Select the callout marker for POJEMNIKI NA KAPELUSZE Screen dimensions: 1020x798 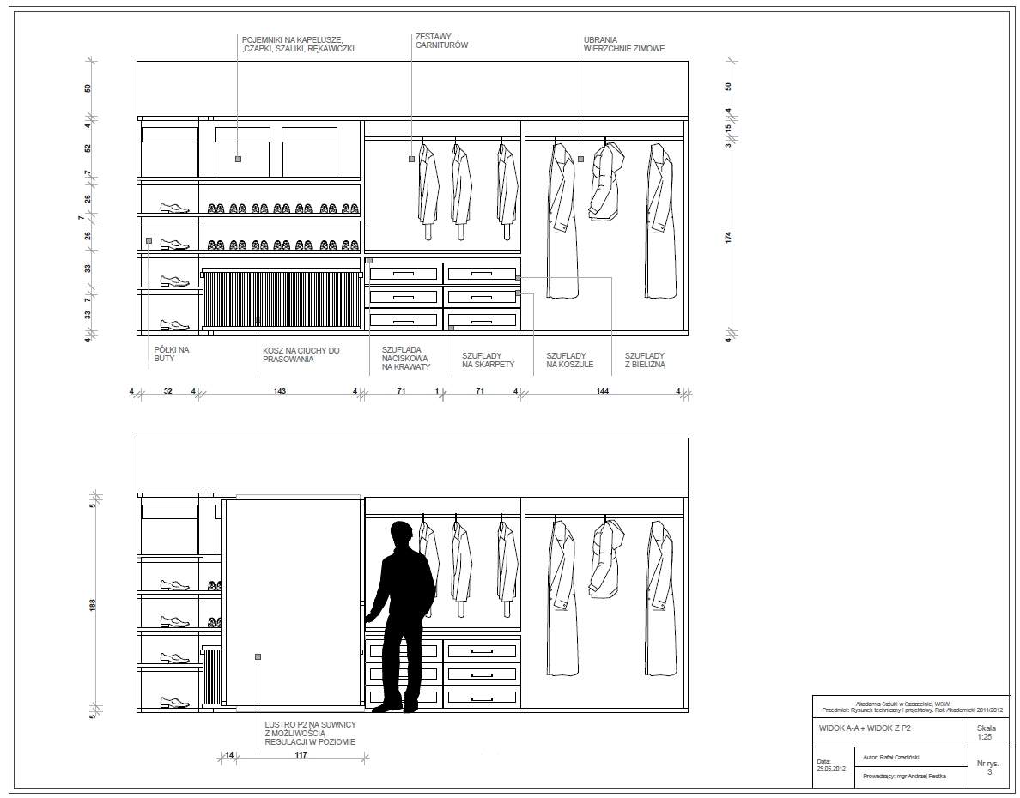pos(236,159)
